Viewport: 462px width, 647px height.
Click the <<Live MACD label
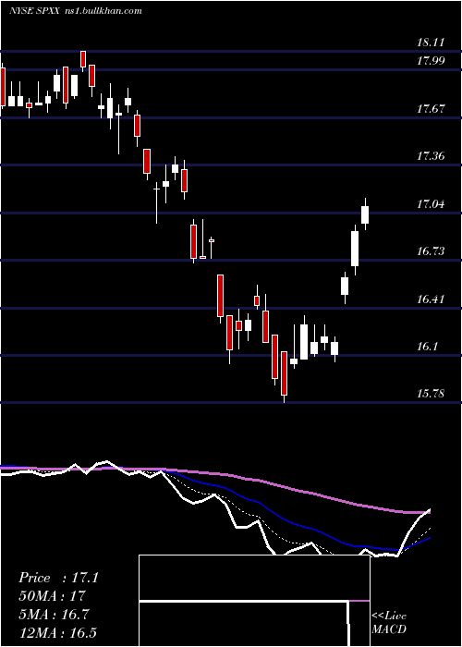click(x=389, y=623)
